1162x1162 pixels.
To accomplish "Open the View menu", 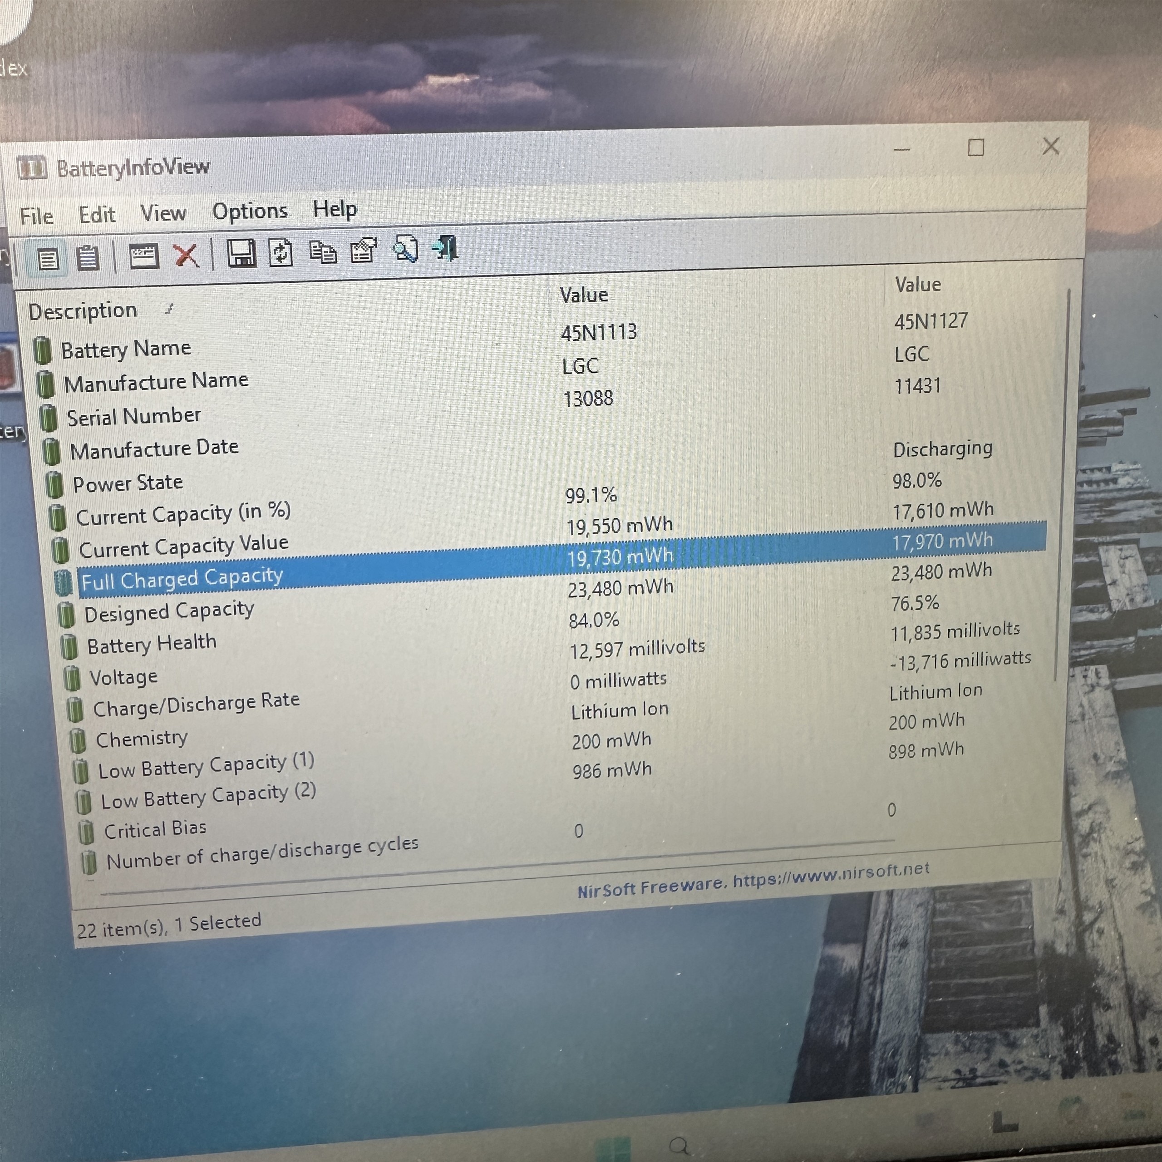I will coord(163,213).
